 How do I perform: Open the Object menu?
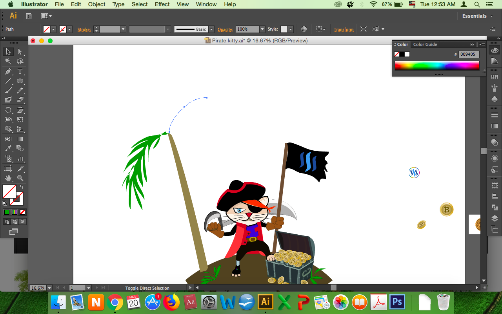coord(96,4)
